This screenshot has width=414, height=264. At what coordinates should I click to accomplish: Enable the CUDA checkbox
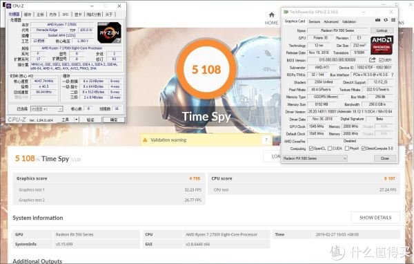(x=330, y=149)
